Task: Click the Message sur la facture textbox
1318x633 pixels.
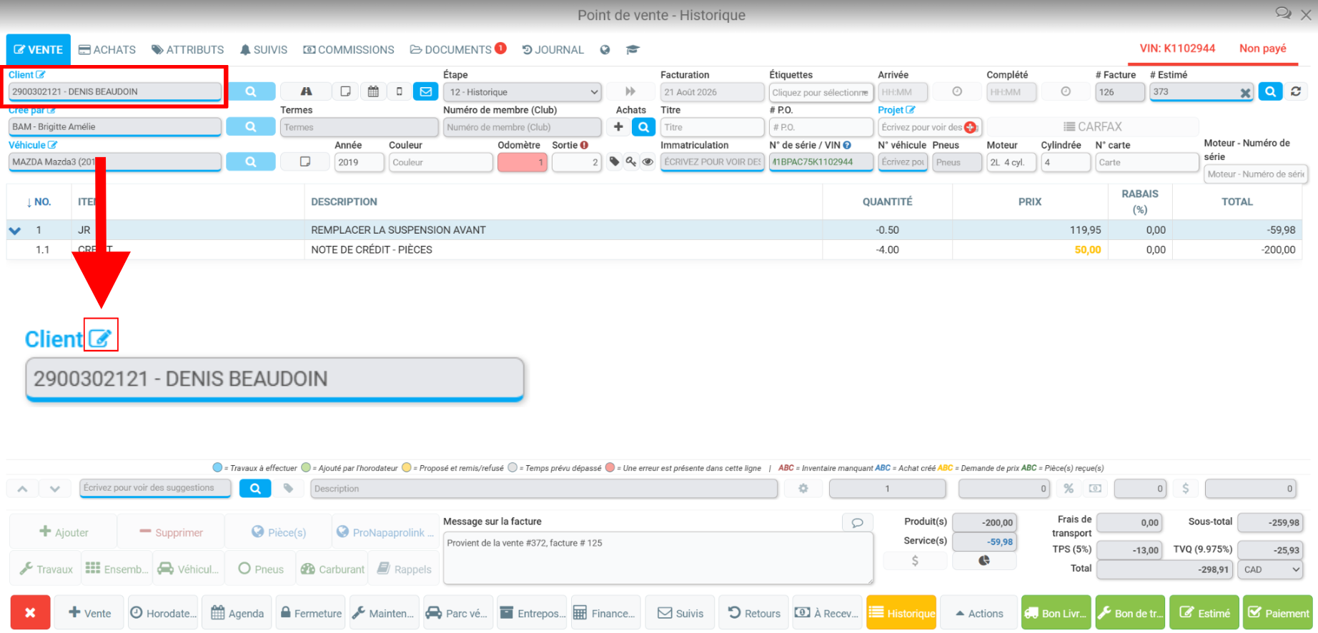Action: click(658, 558)
